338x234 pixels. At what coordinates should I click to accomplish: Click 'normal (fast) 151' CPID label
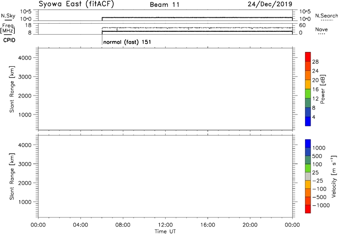pyautogui.click(x=127, y=42)
